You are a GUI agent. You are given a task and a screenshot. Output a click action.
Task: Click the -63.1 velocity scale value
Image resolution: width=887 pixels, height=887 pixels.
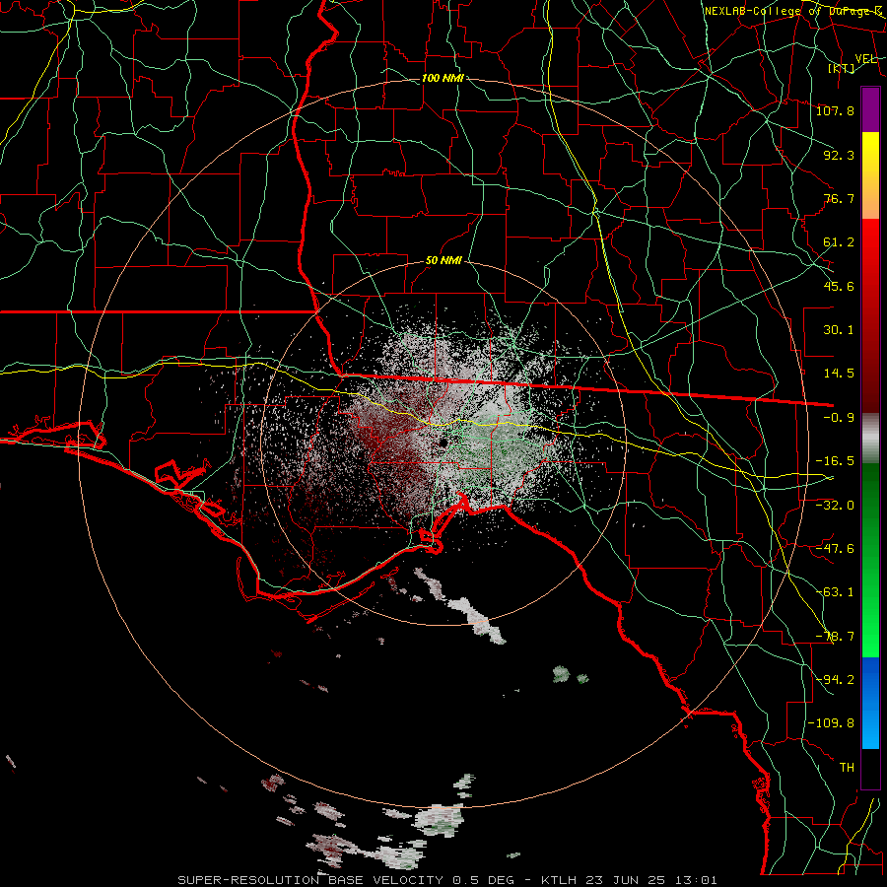tap(835, 592)
